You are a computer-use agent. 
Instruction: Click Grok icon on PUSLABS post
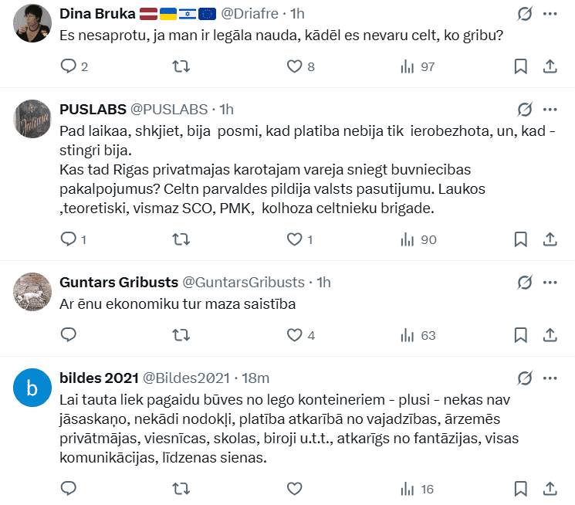525,109
